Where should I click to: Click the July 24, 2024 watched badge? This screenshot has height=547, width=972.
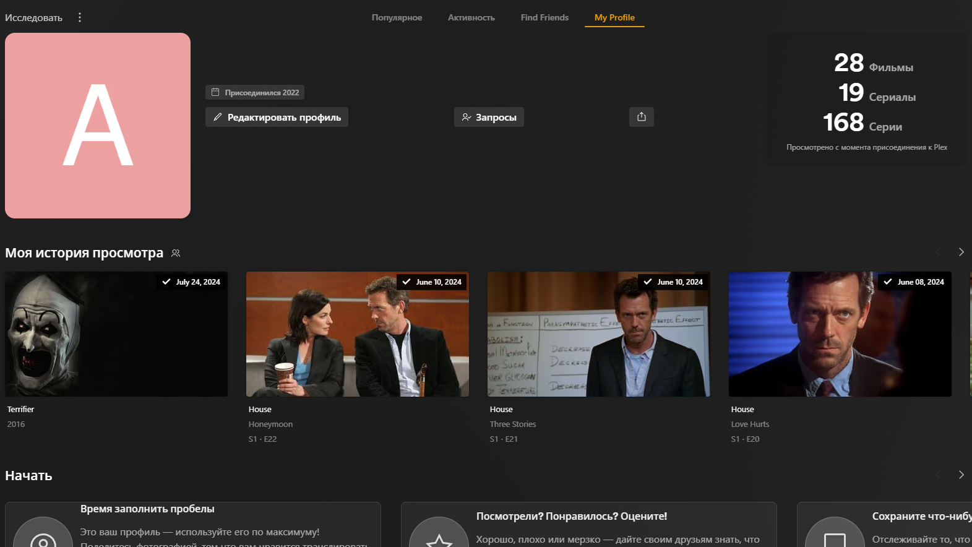point(191,282)
